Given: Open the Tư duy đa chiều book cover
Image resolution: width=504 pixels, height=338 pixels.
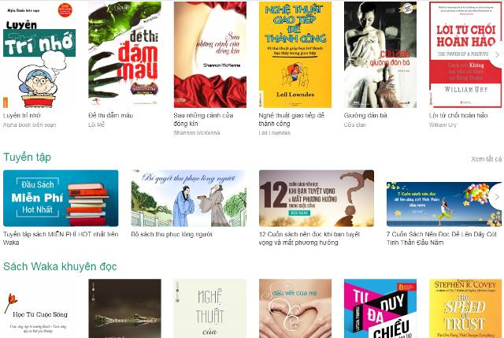Looking at the screenshot, I should click(380, 308).
